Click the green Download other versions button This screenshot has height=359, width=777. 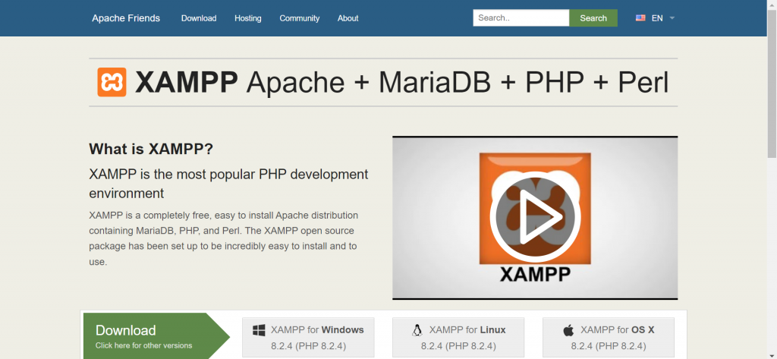156,336
